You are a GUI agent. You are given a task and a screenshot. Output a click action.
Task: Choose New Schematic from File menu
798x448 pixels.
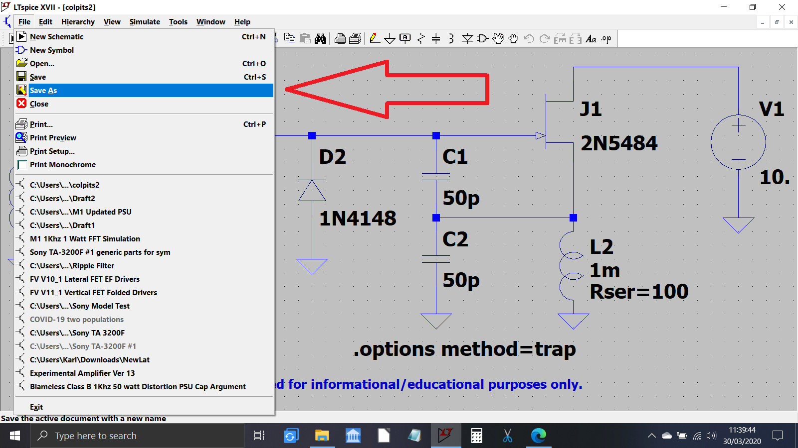145,37
